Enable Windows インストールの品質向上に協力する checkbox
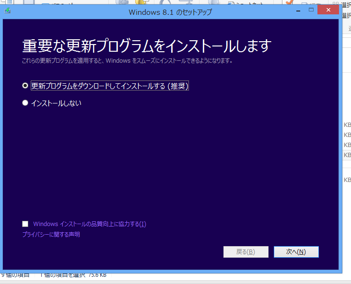The width and height of the screenshot is (351, 284). tap(25, 224)
